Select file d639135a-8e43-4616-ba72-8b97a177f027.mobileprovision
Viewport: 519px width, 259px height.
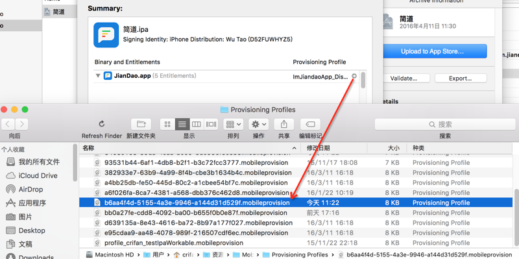[x=199, y=223]
